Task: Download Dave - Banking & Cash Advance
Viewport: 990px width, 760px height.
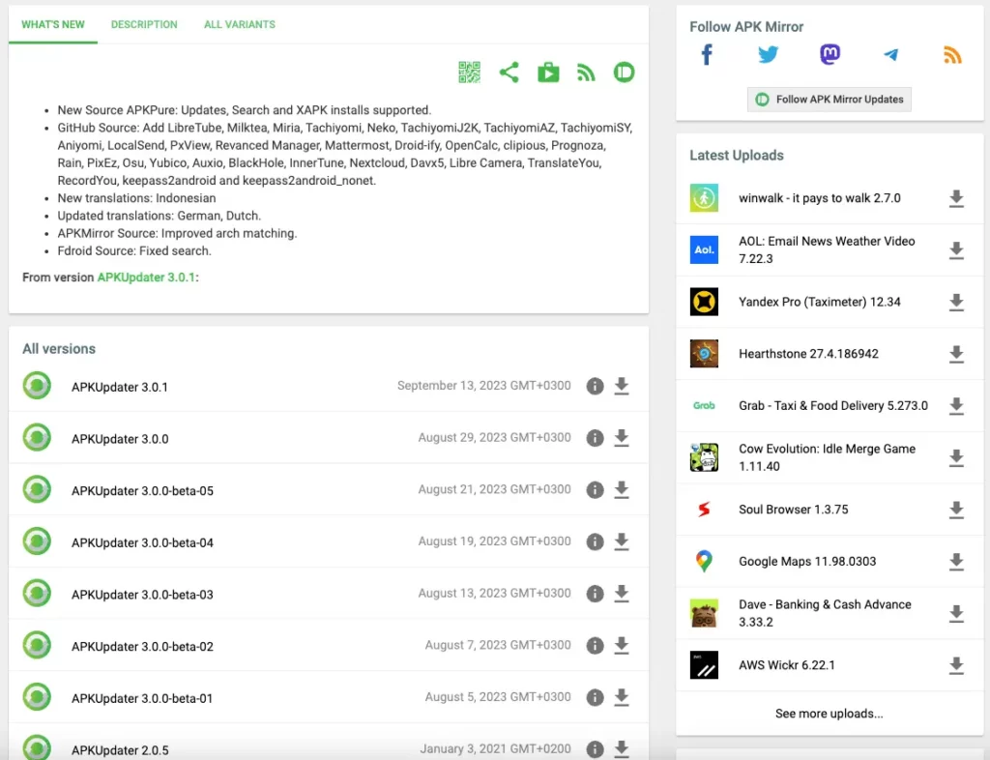Action: (956, 613)
